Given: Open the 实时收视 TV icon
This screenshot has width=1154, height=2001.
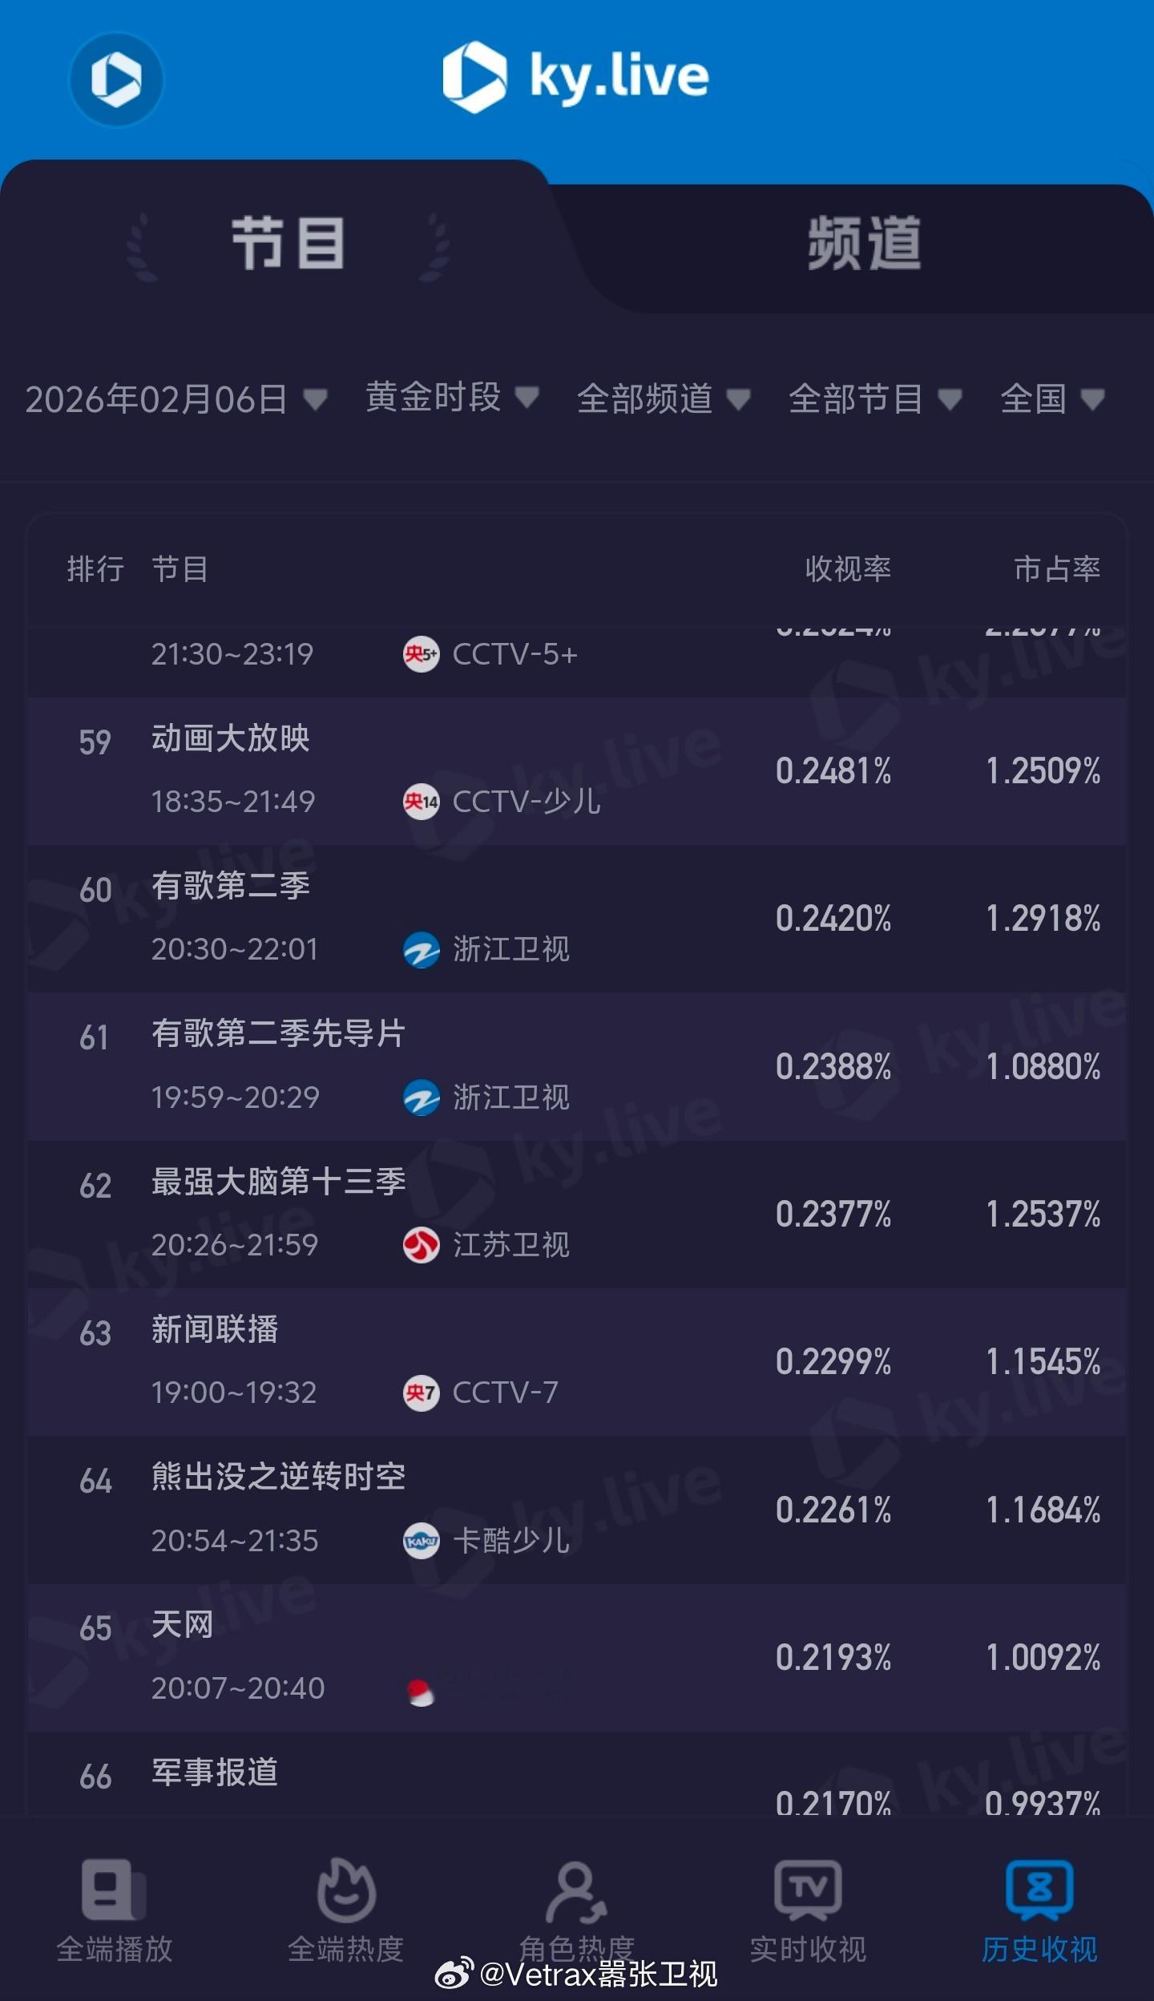Looking at the screenshot, I should click(x=807, y=1890).
